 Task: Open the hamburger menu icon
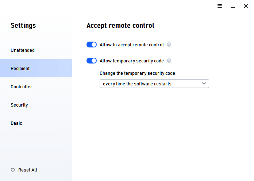220,6
